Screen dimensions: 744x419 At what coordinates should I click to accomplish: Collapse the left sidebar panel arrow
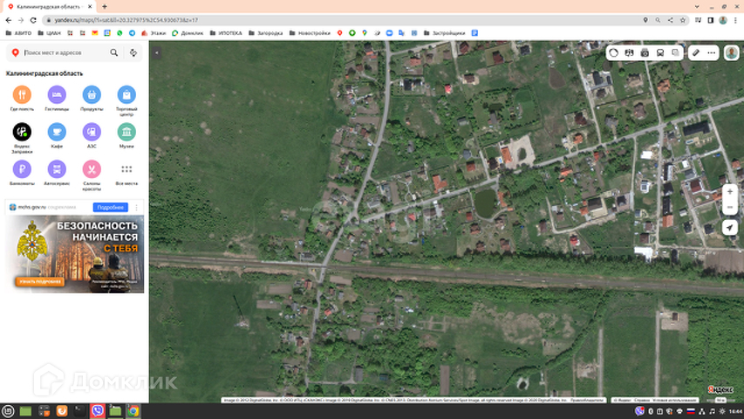coord(157,52)
